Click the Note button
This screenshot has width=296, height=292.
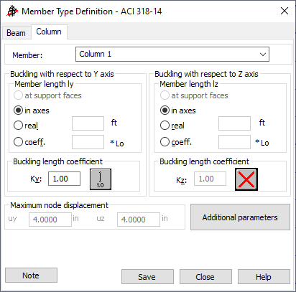point(31,275)
